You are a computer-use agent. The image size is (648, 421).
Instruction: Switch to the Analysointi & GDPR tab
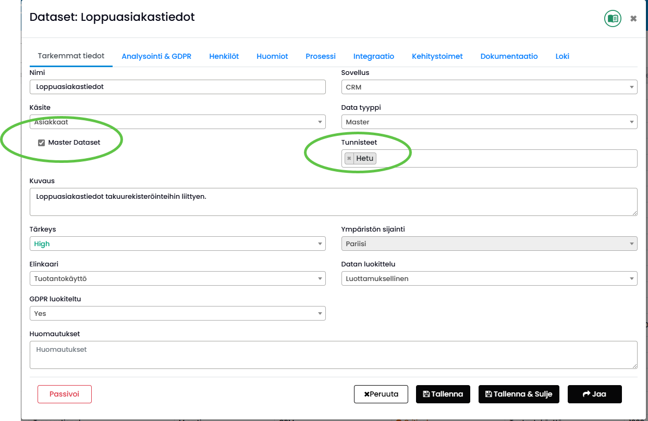click(156, 56)
